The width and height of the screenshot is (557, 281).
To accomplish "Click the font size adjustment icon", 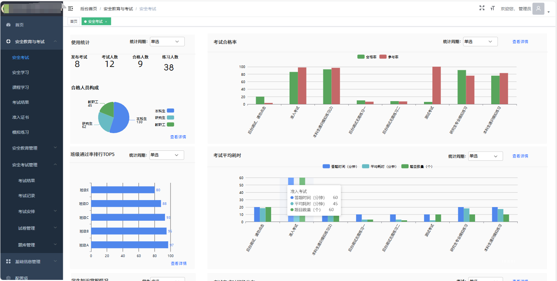I will click(492, 8).
